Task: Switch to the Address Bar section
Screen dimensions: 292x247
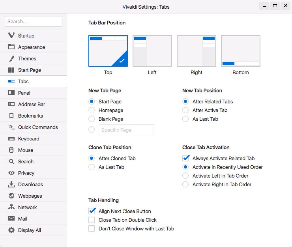Action: coord(33,104)
